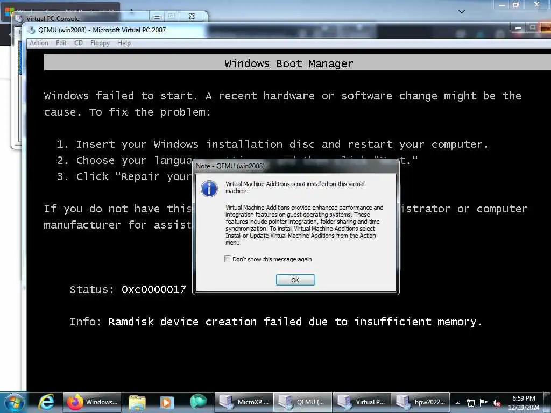The height and width of the screenshot is (413, 551).
Task: Click the muted volume speaker icon
Action: tap(497, 403)
